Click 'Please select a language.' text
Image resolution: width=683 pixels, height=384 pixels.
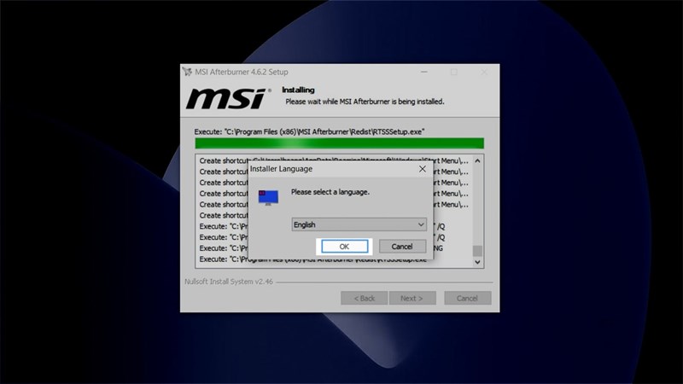(x=330, y=192)
